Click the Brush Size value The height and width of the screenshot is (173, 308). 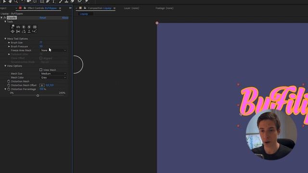pyautogui.click(x=40, y=43)
